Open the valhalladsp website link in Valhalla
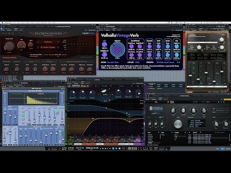The image size is (231, 173). (173, 37)
